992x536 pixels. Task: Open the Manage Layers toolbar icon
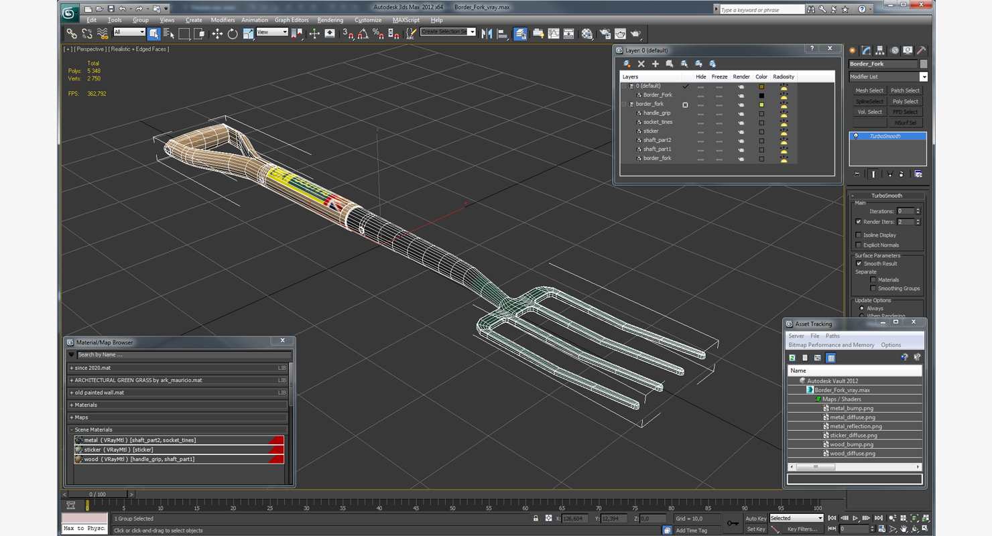(x=520, y=33)
